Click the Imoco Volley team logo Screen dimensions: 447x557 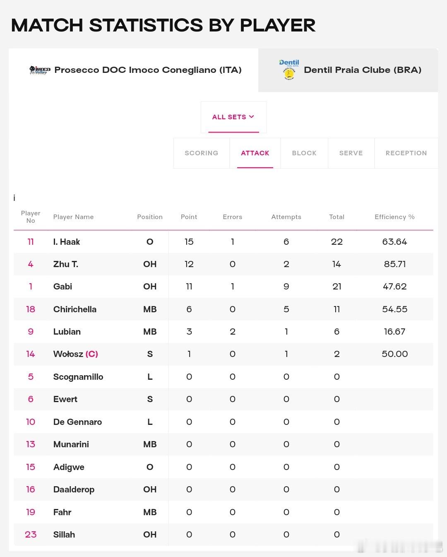tap(40, 70)
